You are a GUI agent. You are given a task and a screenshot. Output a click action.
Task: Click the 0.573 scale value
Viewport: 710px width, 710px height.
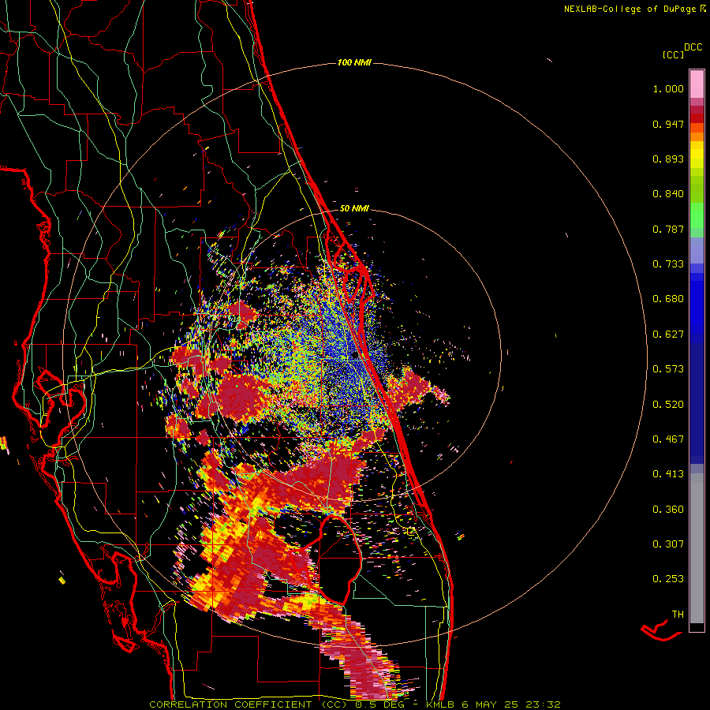tap(668, 369)
